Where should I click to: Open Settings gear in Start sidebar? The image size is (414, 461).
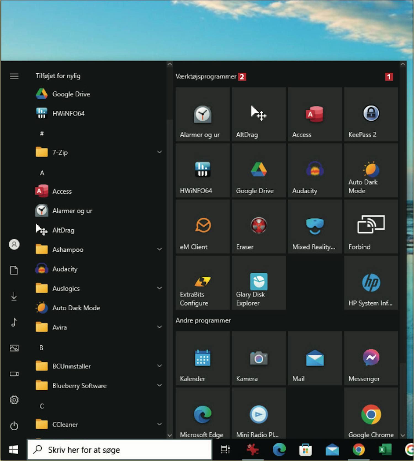(14, 400)
